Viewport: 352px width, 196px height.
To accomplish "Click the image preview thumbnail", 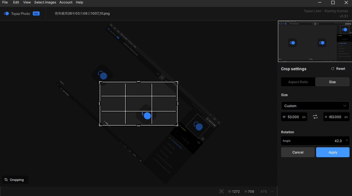I will pos(315,41).
